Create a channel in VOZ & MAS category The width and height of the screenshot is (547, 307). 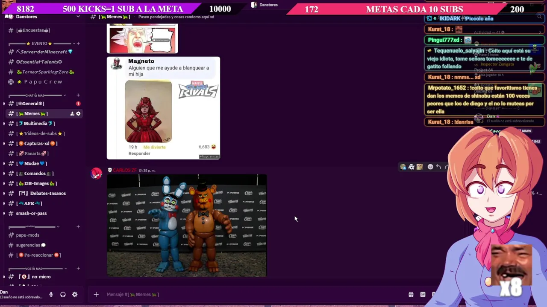pyautogui.click(x=78, y=268)
